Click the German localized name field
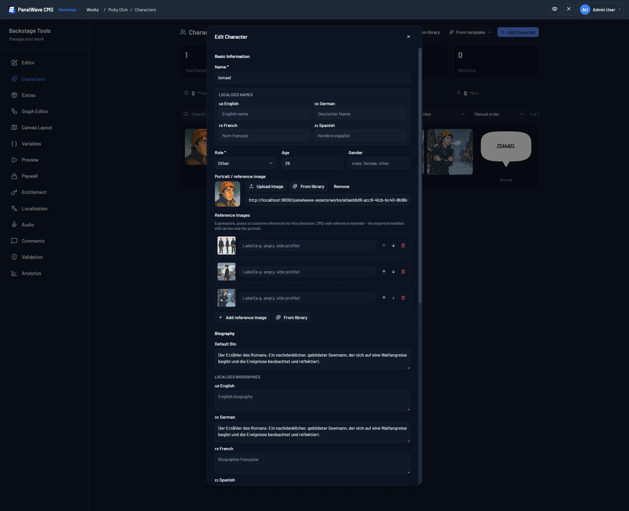This screenshot has width=629, height=511. click(x=360, y=114)
